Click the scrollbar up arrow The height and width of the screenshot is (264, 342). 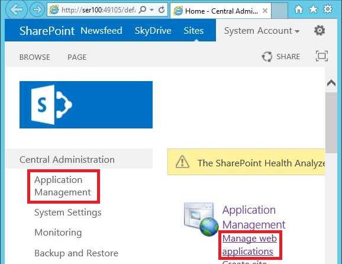(331, 83)
